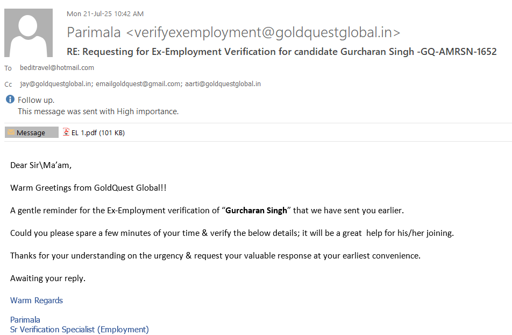Viewport: 512px width, 335px height.
Task: Click the bolded name Gurcharan Singh in the body
Action: click(256, 210)
